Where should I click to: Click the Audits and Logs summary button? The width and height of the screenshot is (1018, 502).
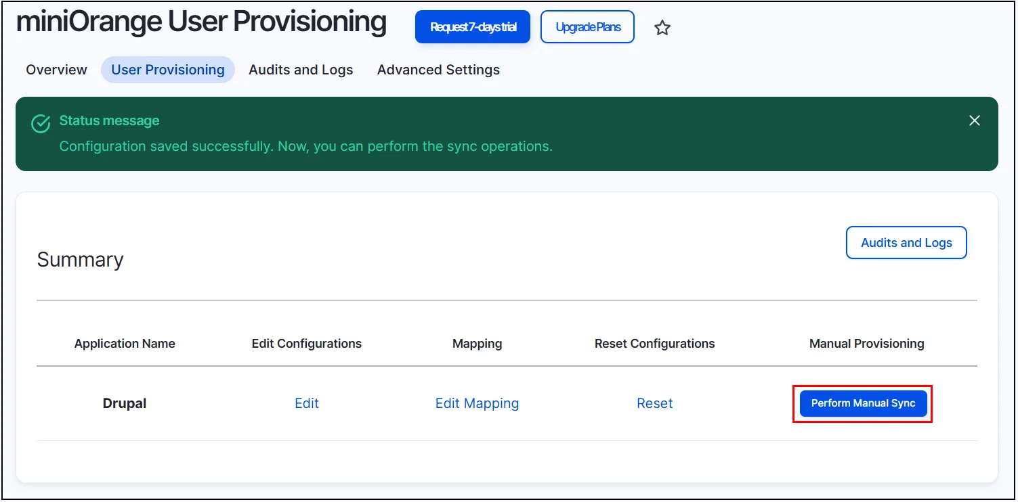click(x=906, y=243)
